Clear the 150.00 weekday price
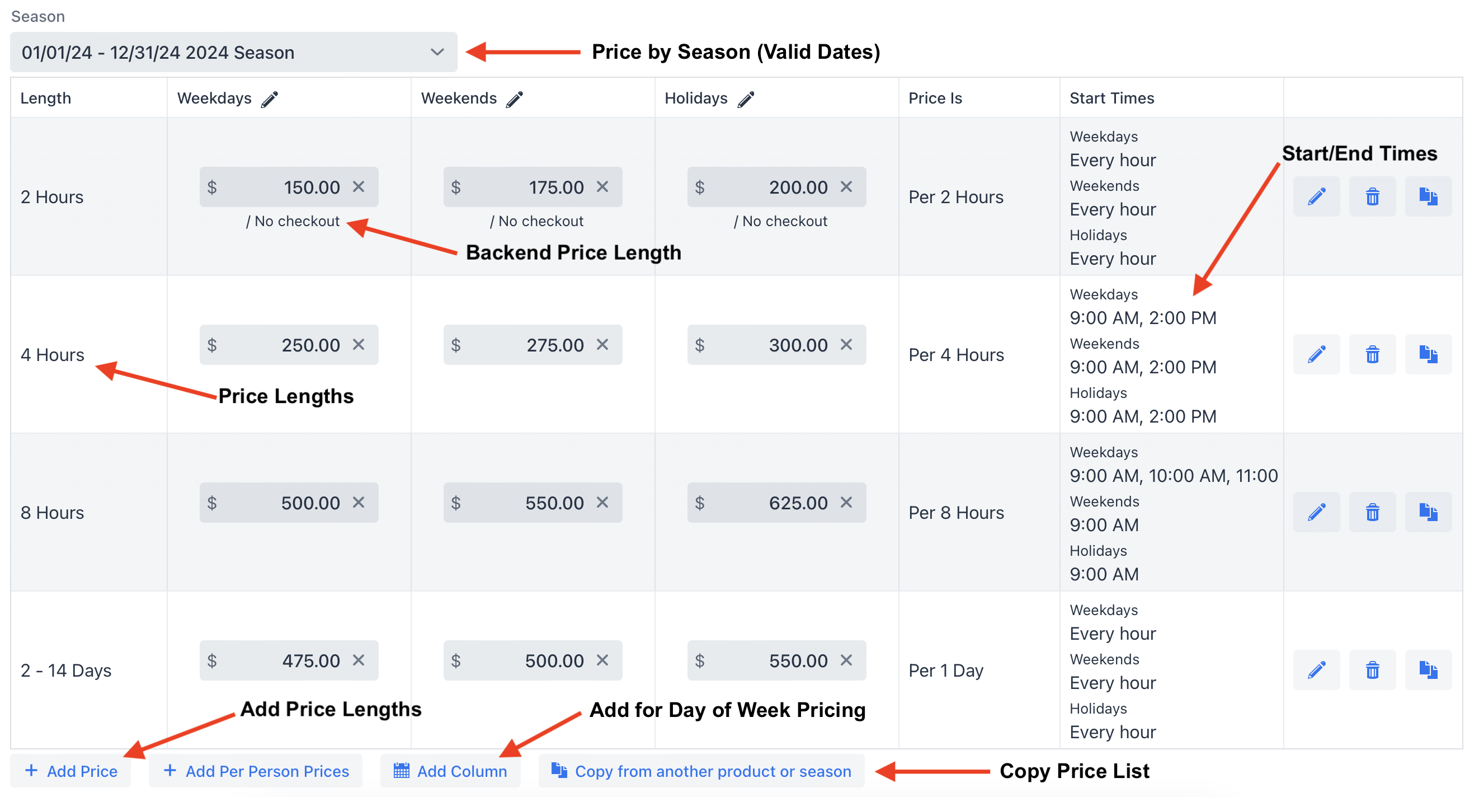This screenshot has height=797, width=1479. coord(359,187)
